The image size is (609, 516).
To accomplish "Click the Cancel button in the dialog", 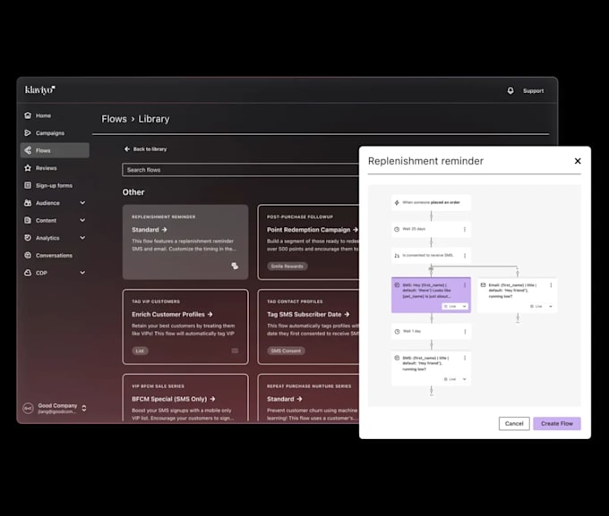I will (x=514, y=423).
